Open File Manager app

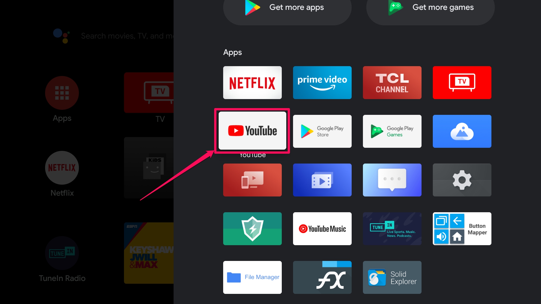point(252,277)
